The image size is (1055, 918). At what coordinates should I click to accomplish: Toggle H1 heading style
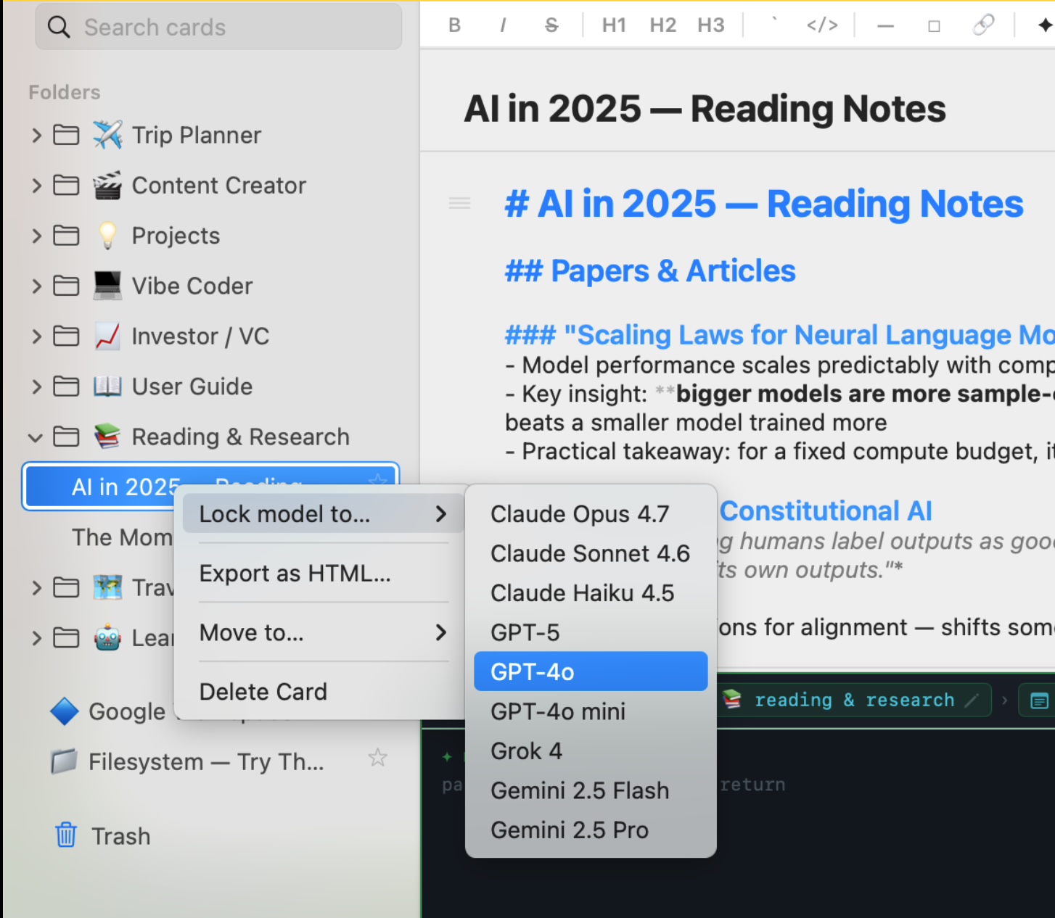pos(614,25)
